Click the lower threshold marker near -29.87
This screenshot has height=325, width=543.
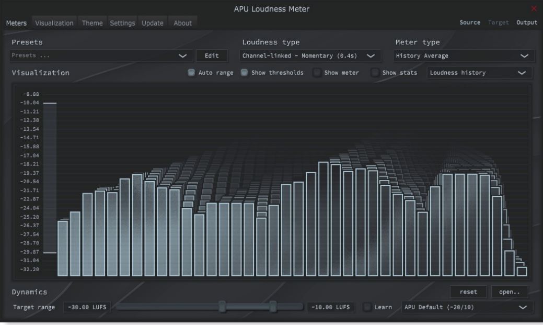pos(50,252)
